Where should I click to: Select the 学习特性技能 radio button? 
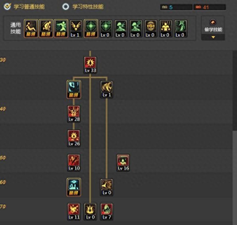pos(66,6)
